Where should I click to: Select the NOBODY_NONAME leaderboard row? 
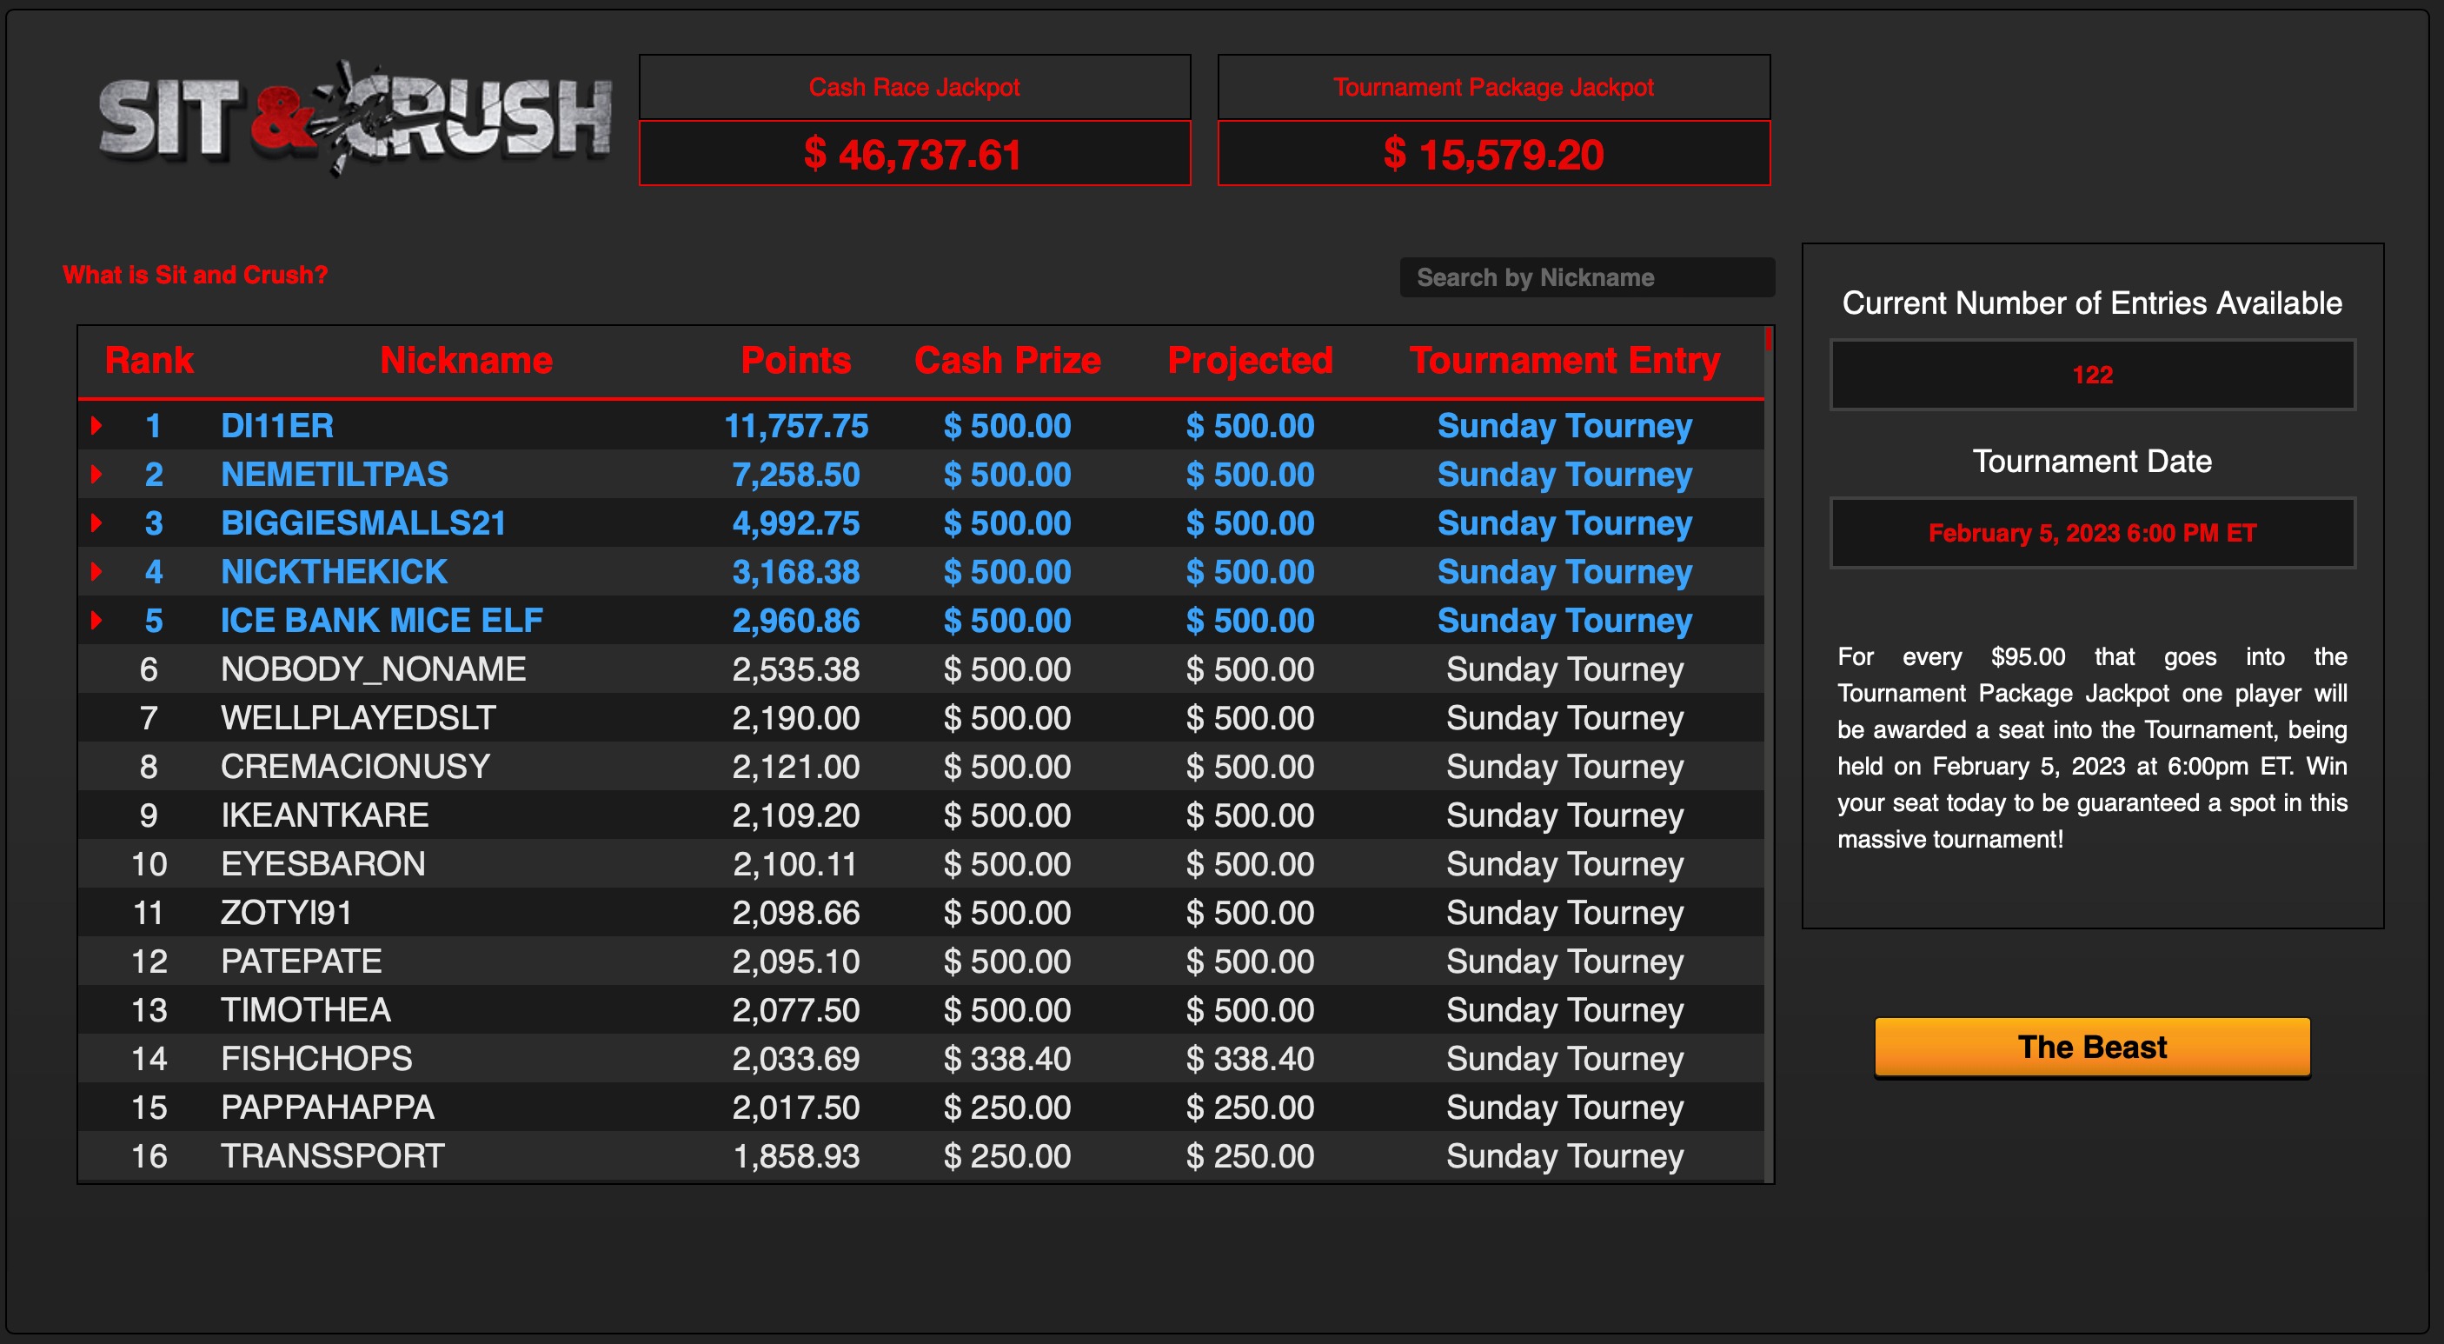(x=372, y=669)
